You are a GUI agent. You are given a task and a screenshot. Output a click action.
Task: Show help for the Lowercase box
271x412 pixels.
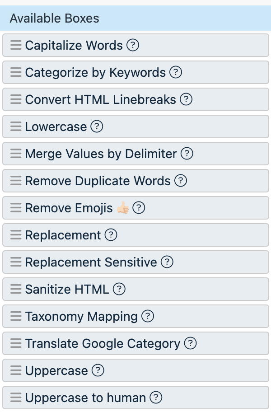[97, 126]
